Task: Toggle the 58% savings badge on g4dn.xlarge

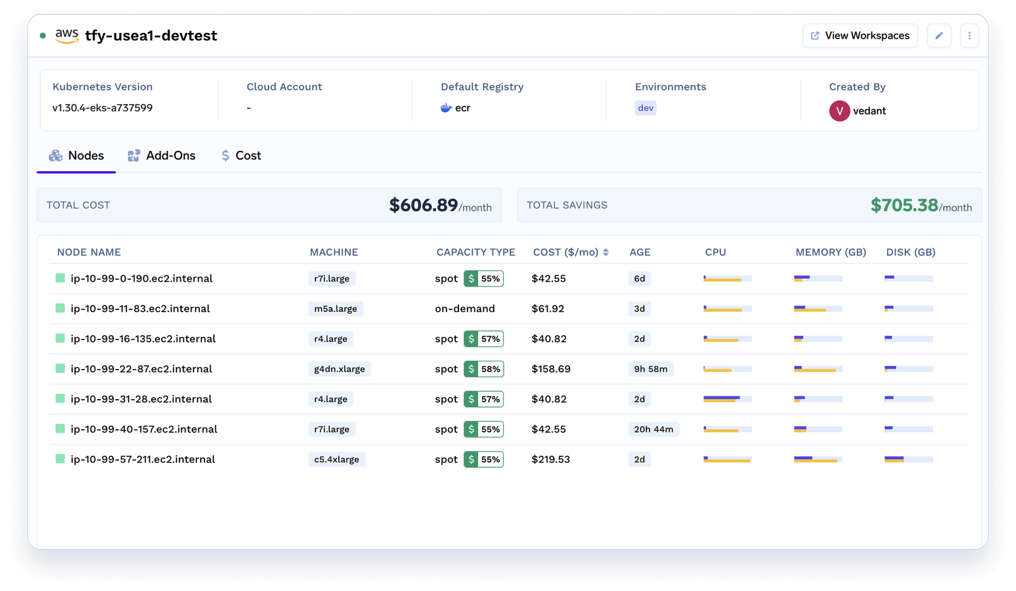Action: (483, 368)
